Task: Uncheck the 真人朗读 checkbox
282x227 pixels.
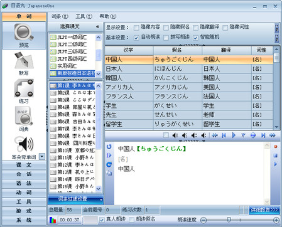Action: (102, 220)
